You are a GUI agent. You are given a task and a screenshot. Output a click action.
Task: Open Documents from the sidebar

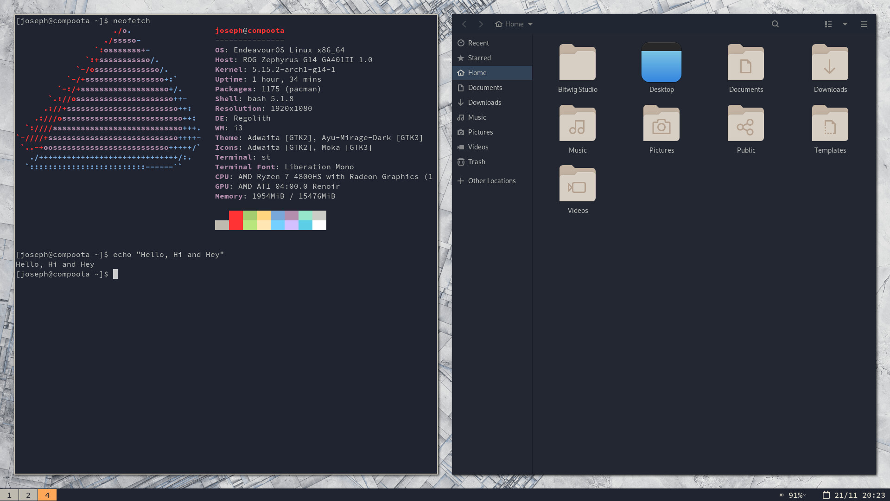492,88
